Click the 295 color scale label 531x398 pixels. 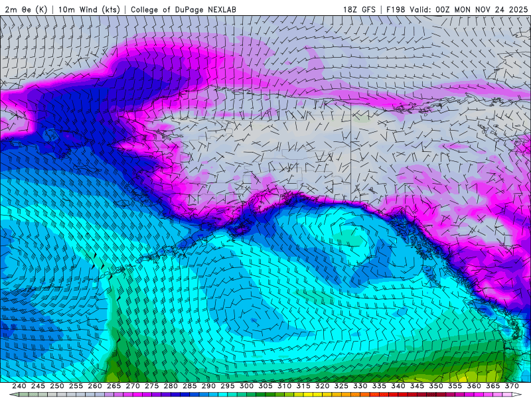coord(228,386)
